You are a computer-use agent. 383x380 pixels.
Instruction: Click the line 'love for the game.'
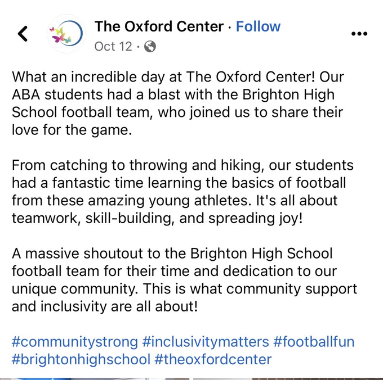(x=72, y=130)
